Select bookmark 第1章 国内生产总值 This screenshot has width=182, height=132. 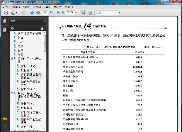coord(29,60)
